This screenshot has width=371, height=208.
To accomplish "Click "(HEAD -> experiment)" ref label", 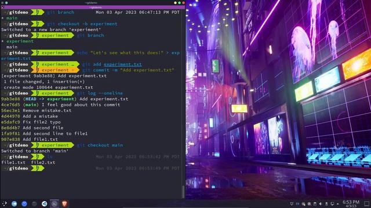I will tap(50, 99).
